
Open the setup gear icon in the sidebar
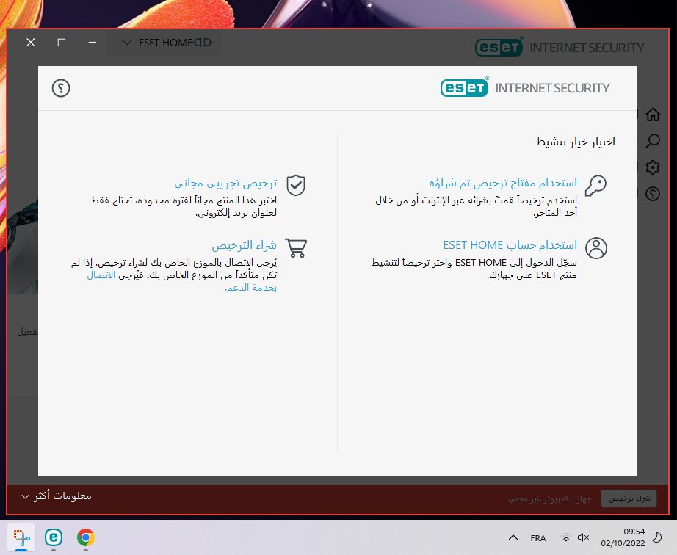coord(653,167)
